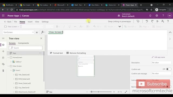This screenshot has width=173, height=97.
Task: Collapse the formula bar chevron
Action: tap(170, 32)
